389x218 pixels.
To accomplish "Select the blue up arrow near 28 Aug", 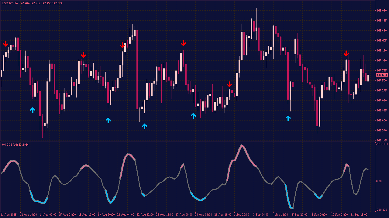I will (193, 116).
